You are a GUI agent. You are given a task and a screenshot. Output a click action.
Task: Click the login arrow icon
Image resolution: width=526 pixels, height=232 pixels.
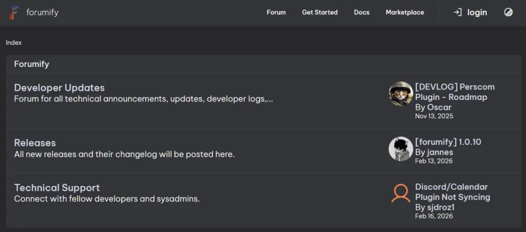coord(457,12)
